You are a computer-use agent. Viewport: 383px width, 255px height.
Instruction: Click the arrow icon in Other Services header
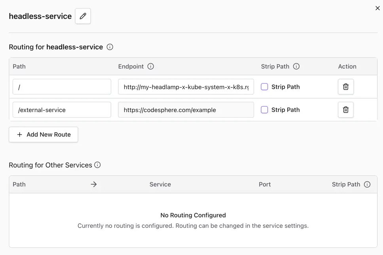tap(94, 185)
